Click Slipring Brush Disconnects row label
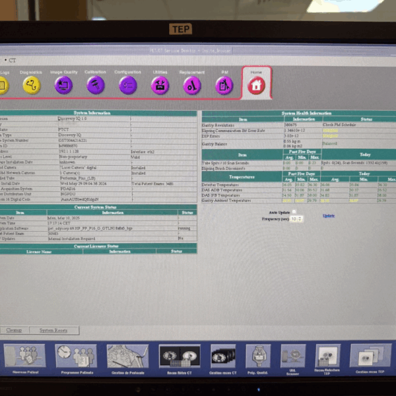The image size is (396, 396). (x=224, y=168)
